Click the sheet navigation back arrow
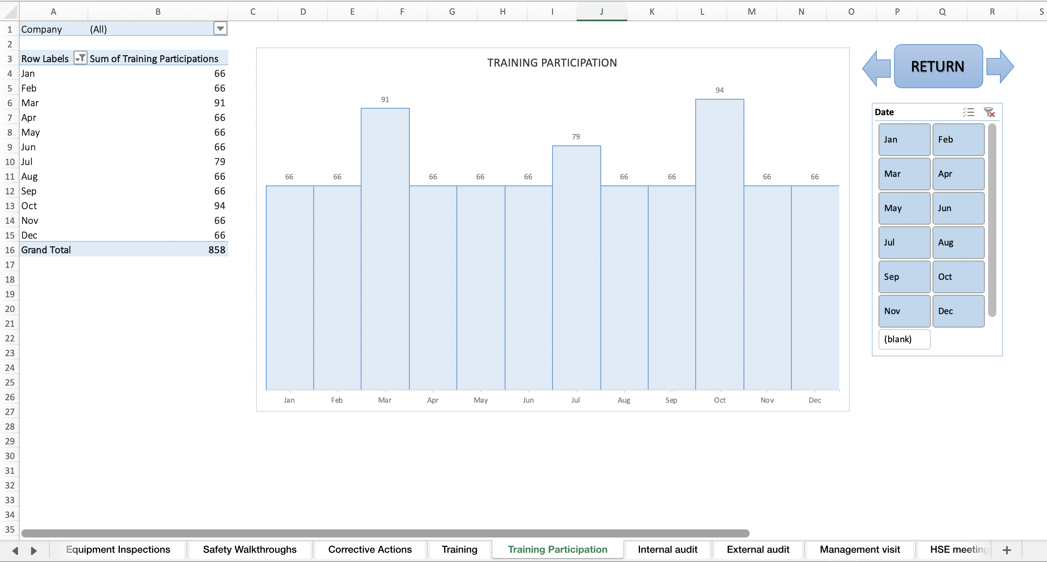Screen dimensions: 1047x562 (x=15, y=550)
